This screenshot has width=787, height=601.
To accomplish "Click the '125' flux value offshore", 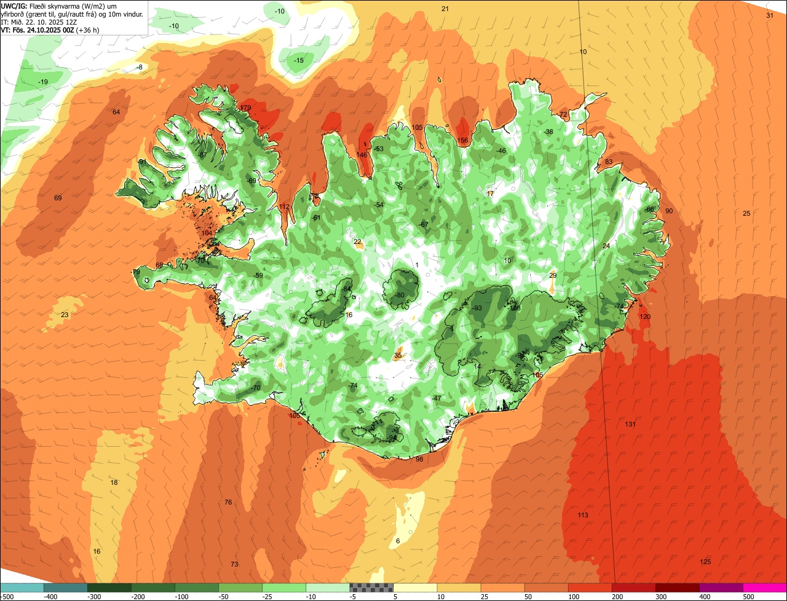I will [706, 562].
